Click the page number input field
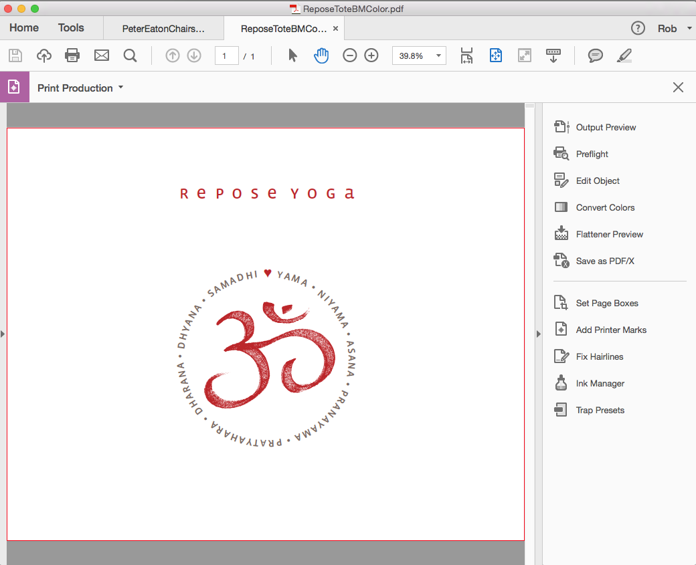Image resolution: width=696 pixels, height=565 pixels. (226, 55)
